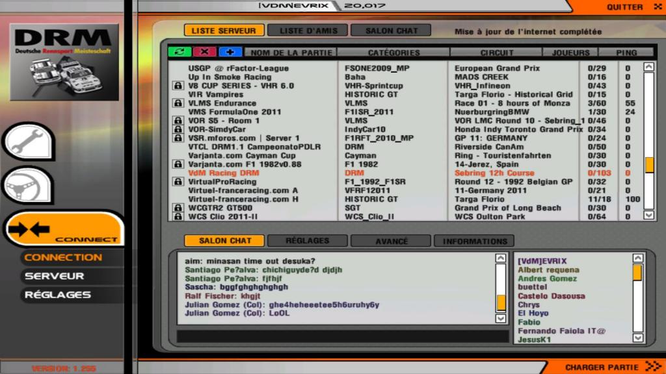Click the chat message input field
This screenshot has height=374, width=666.
click(343, 337)
